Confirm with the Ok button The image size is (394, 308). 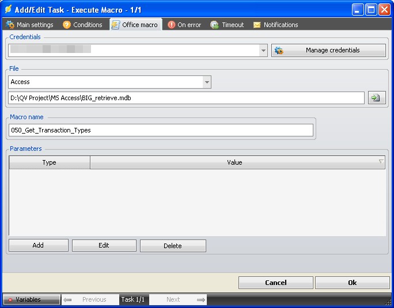(352, 283)
